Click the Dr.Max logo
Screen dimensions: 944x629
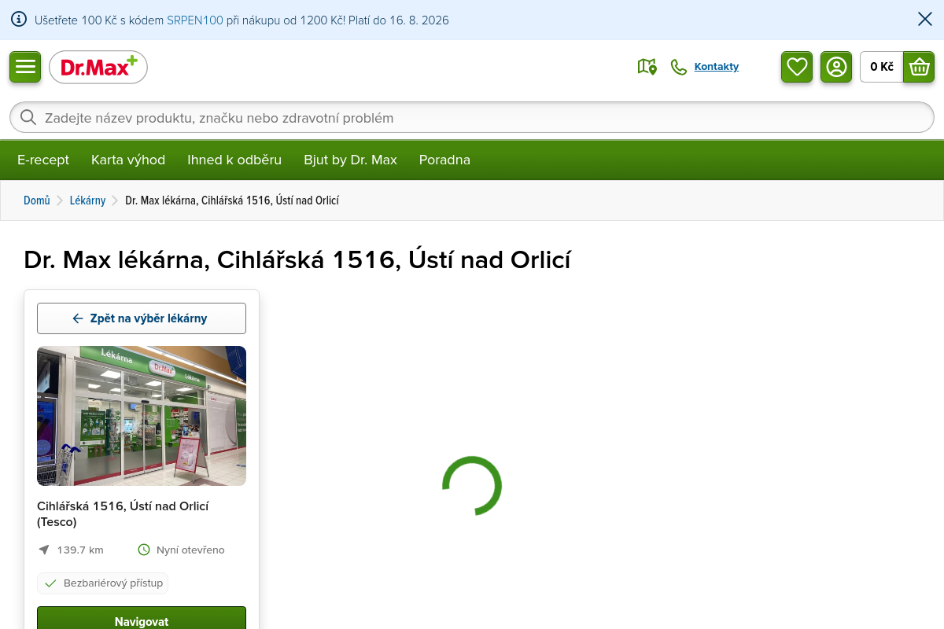(x=98, y=67)
